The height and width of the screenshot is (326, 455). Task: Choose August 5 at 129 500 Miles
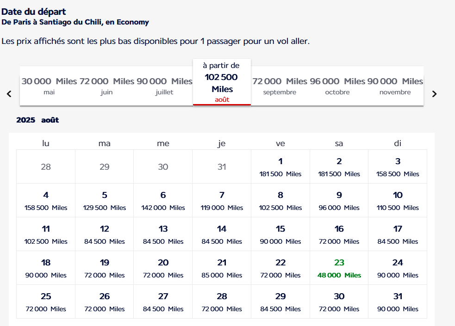click(105, 201)
